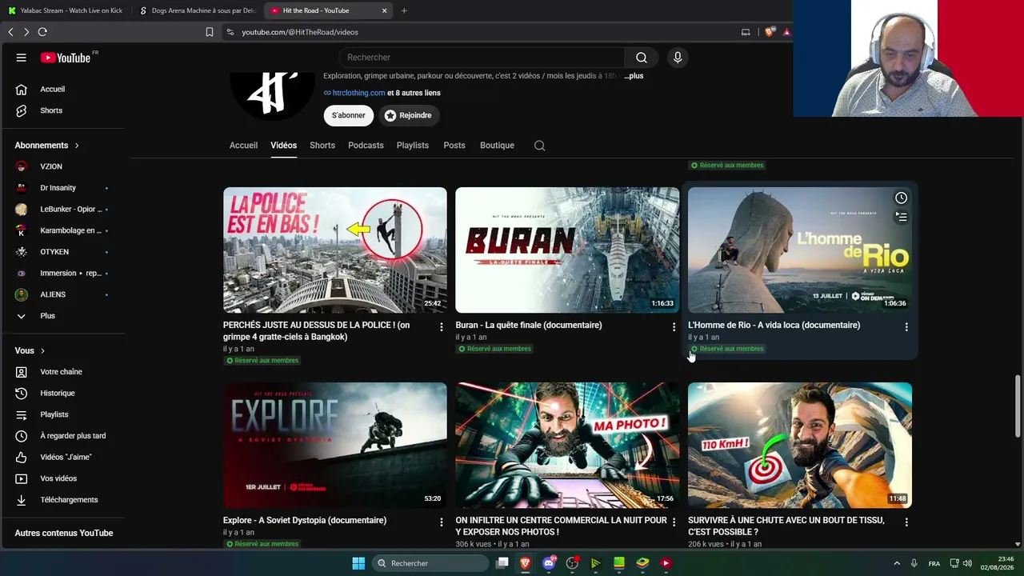Play the LA POLICE EST EN BAS thumbnail
The image size is (1024, 576).
[x=335, y=250]
